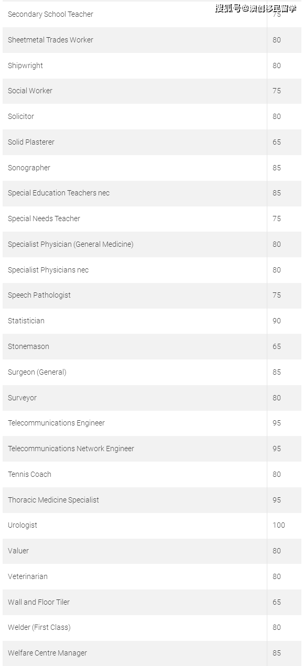Click the Sohu watermark text at top
Image resolution: width=304 pixels, height=666 pixels.
click(x=256, y=8)
